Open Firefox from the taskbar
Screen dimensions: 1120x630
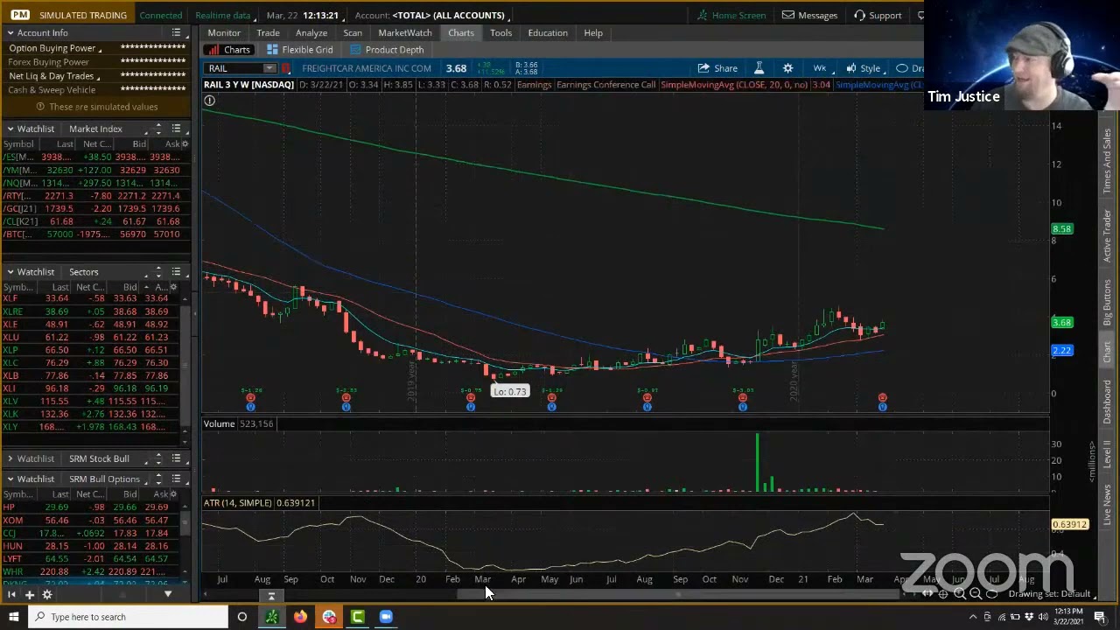point(300,617)
